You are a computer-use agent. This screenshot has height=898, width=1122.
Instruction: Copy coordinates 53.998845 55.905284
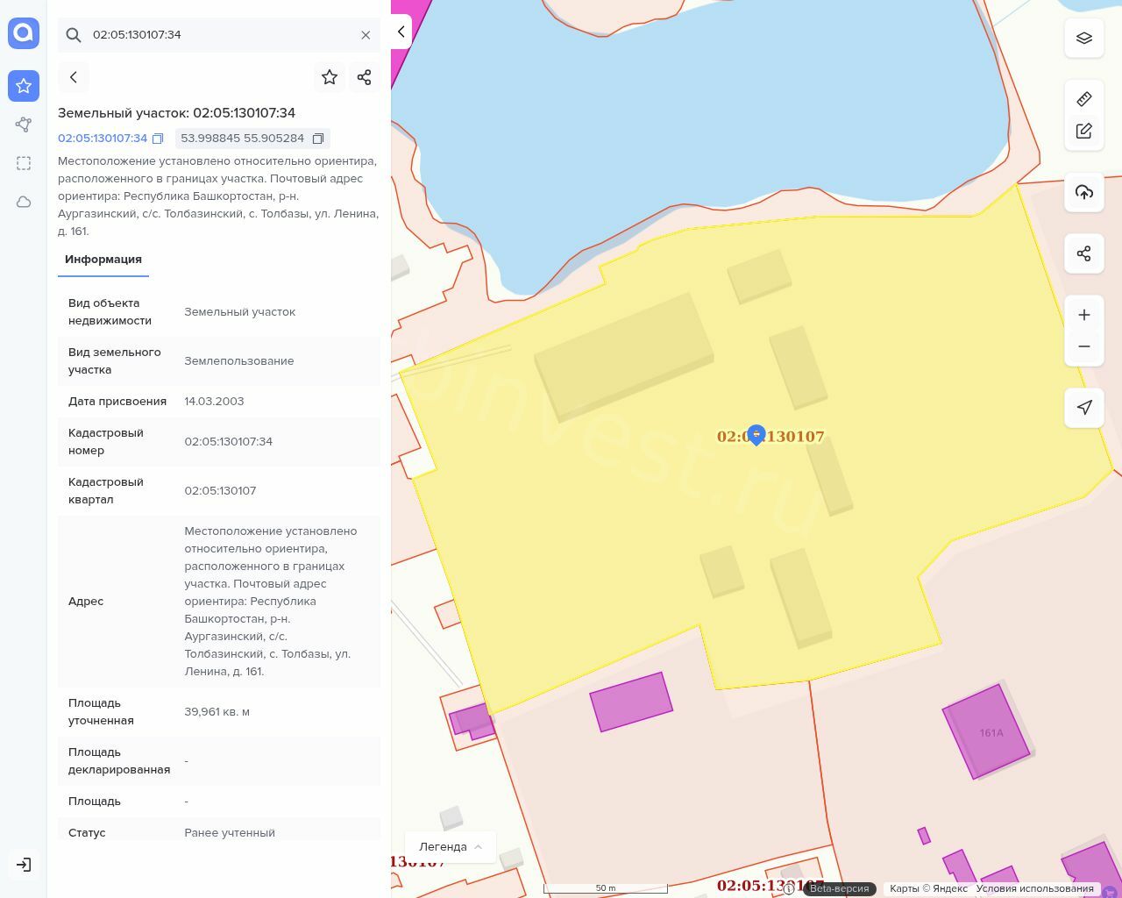point(318,139)
